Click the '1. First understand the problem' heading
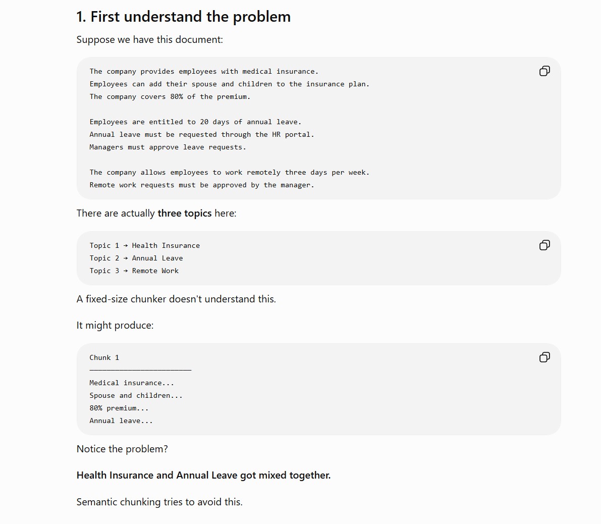 coord(183,17)
